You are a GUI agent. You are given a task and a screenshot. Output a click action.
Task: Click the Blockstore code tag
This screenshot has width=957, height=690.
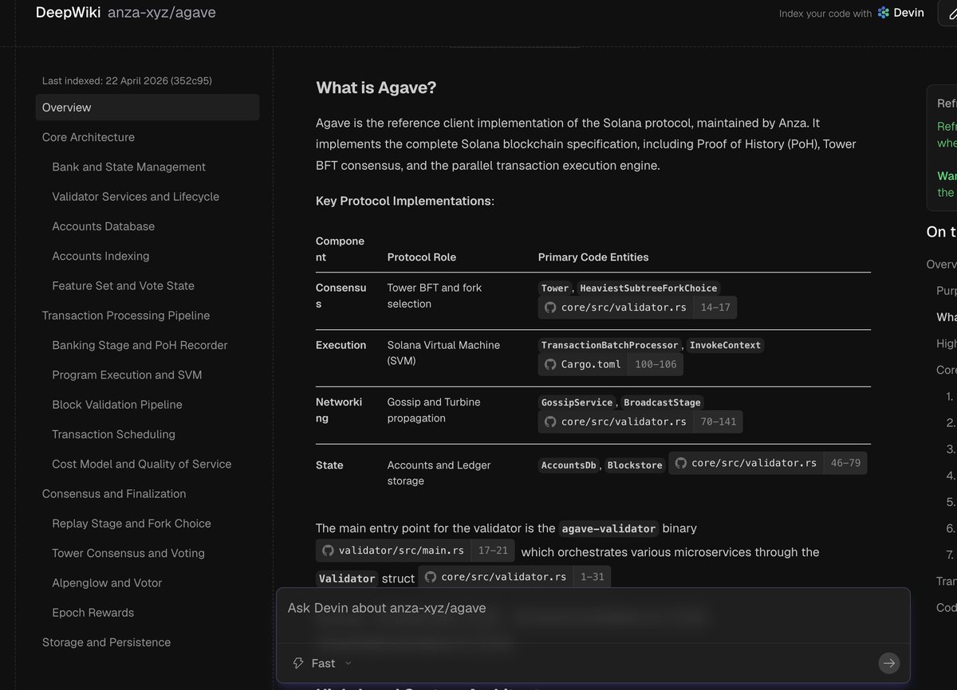[635, 465]
